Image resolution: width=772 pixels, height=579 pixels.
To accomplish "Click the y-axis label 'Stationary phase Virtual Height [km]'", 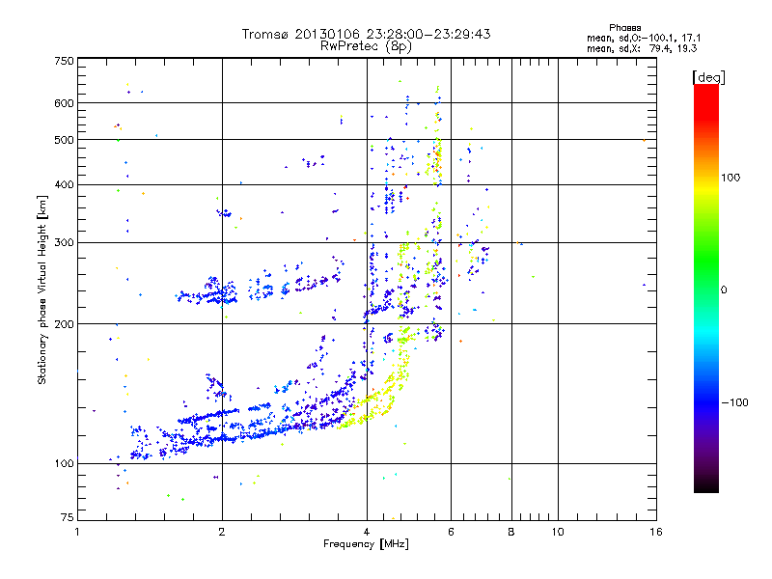I will point(41,290).
